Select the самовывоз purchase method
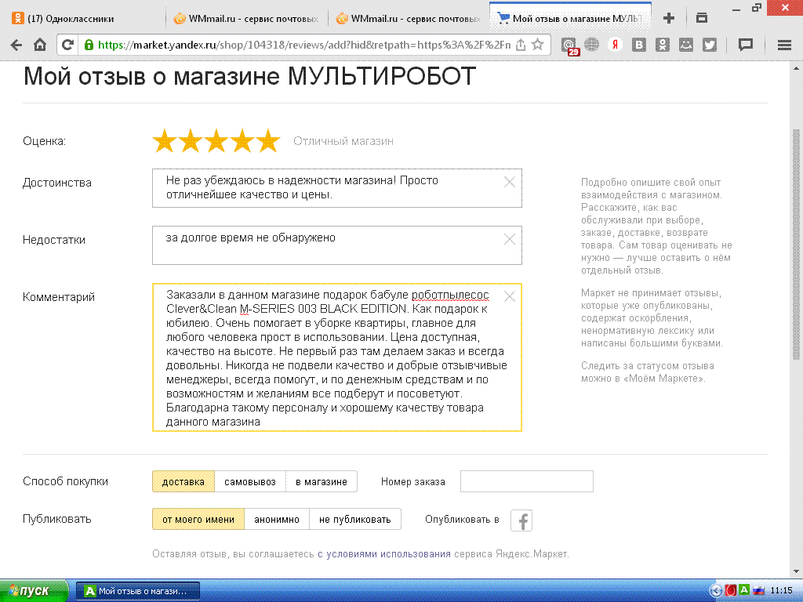 (250, 482)
